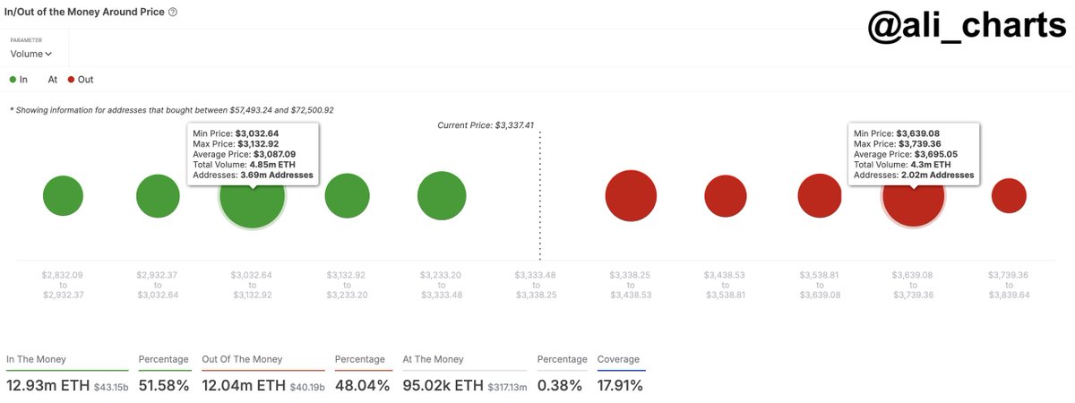The image size is (1075, 403).
Task: Click the In The Money summary label
Action: click(x=36, y=359)
